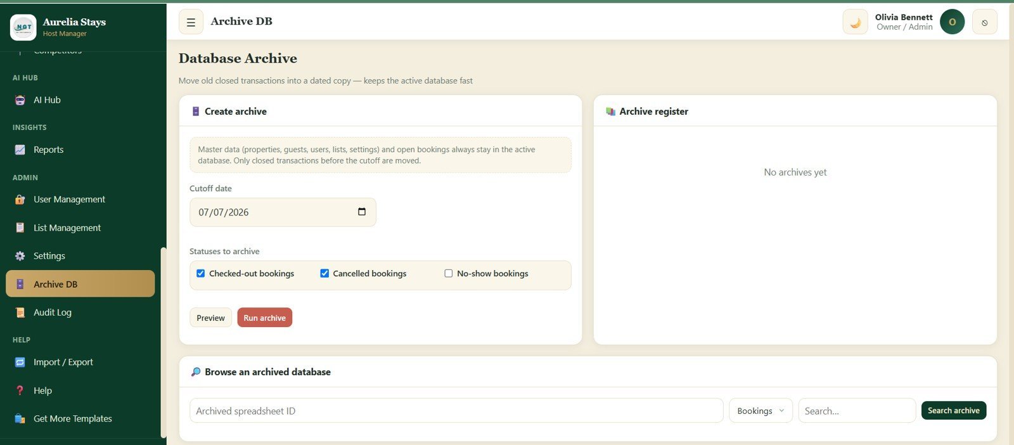This screenshot has height=445, width=1014.
Task: Click the Search archive button
Action: tap(953, 411)
